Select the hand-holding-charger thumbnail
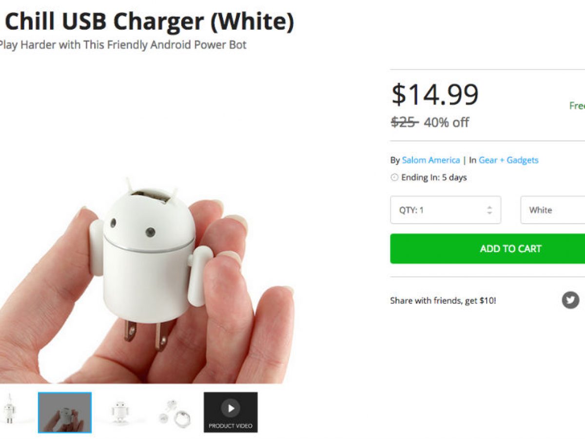Image resolution: width=585 pixels, height=439 pixels. 65,412
